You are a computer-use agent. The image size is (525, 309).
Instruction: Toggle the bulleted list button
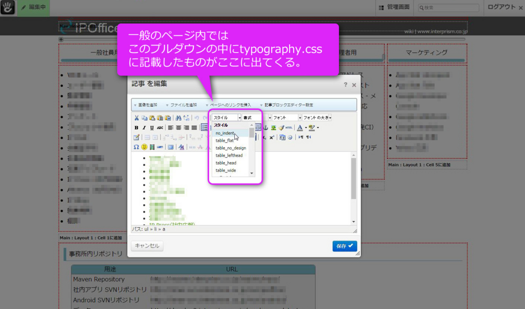204,128
